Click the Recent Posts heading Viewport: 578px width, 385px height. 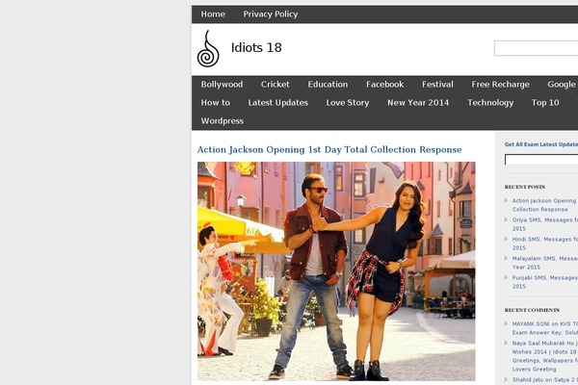525,187
